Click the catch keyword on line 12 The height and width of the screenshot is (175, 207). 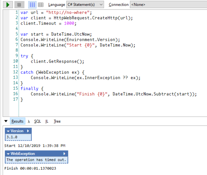(x=27, y=72)
